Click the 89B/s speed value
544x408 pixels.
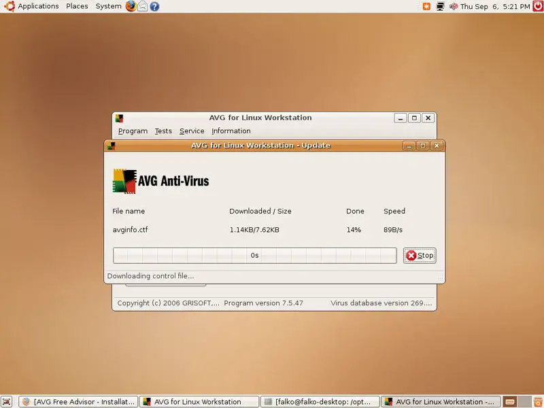(393, 230)
